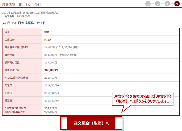Click the 290,417円 NISA restricted amount
This screenshot has width=182, height=131.
coord(51,78)
